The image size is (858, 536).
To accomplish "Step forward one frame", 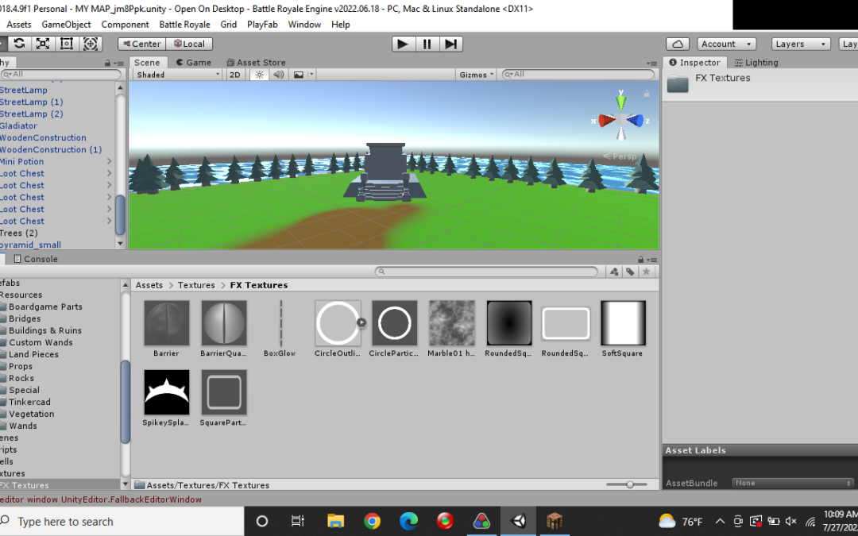I will click(451, 44).
